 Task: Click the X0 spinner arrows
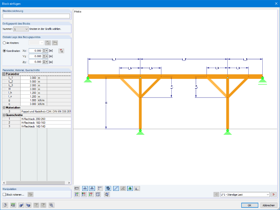tap(44, 51)
